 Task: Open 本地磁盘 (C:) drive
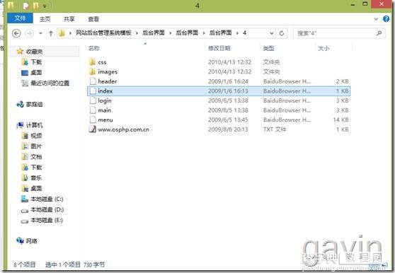(x=47, y=199)
